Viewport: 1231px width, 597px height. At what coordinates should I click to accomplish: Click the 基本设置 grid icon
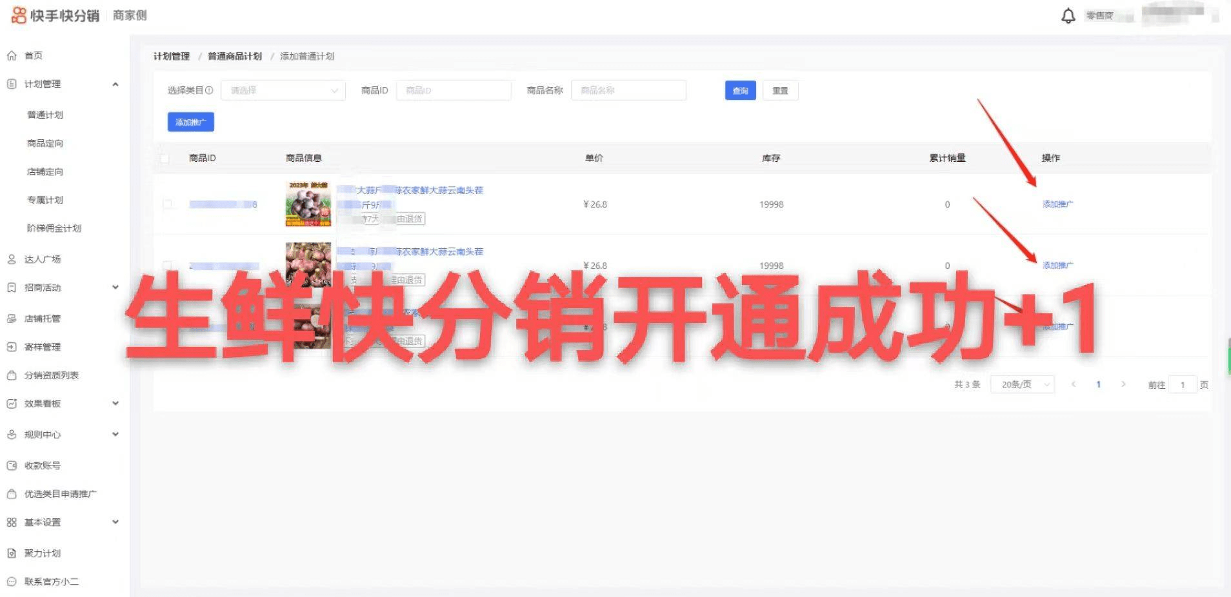(x=12, y=522)
